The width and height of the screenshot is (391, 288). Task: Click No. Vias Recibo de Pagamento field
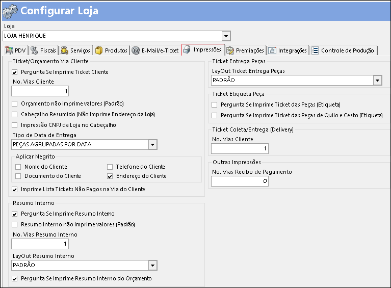240,181
